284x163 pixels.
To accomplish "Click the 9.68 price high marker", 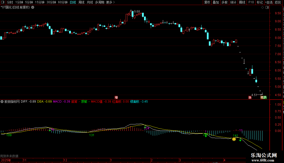I will click(137, 11).
